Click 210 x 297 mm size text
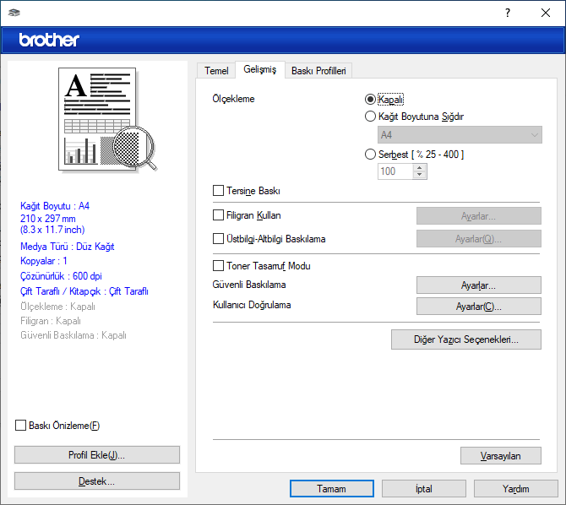The height and width of the screenshot is (505, 566). [x=48, y=219]
